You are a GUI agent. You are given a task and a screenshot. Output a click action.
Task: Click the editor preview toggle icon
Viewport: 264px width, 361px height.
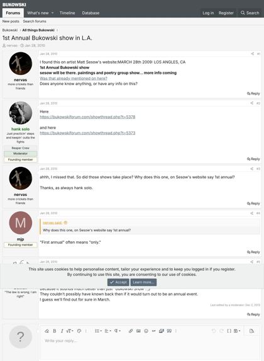coord(251,331)
